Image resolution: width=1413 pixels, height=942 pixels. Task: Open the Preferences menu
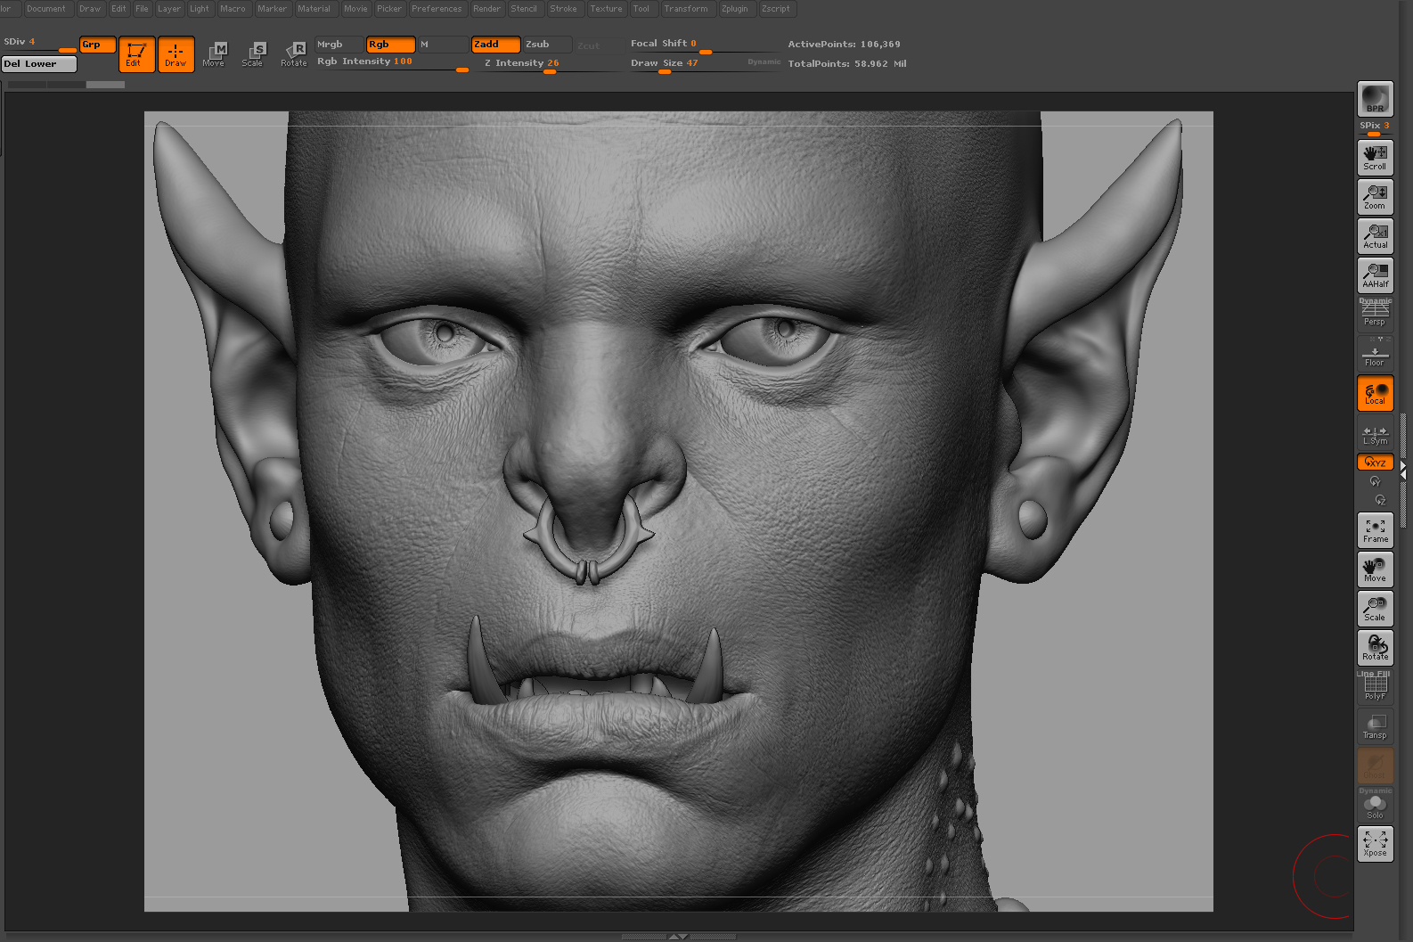point(437,9)
